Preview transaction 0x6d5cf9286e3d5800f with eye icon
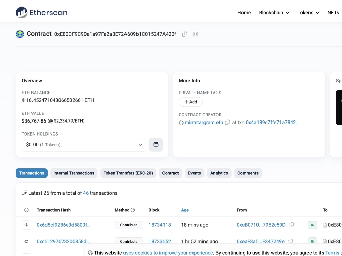The width and height of the screenshot is (342, 256). tap(26, 225)
